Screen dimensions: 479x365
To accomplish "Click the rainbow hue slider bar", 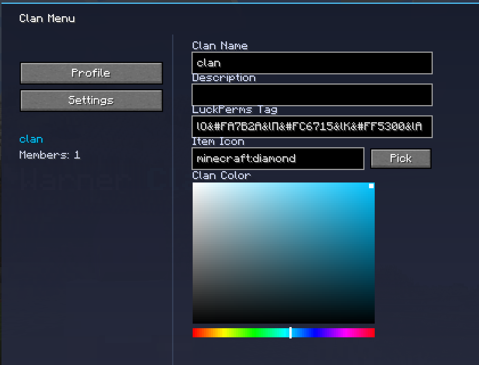I will (284, 333).
